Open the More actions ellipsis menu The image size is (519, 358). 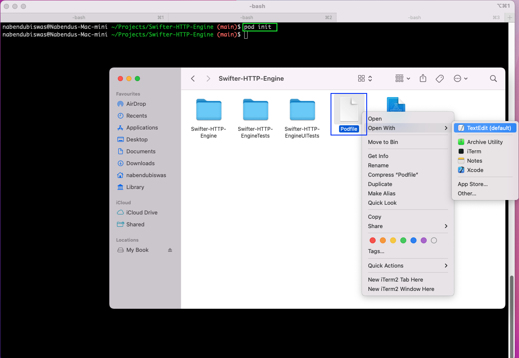461,79
